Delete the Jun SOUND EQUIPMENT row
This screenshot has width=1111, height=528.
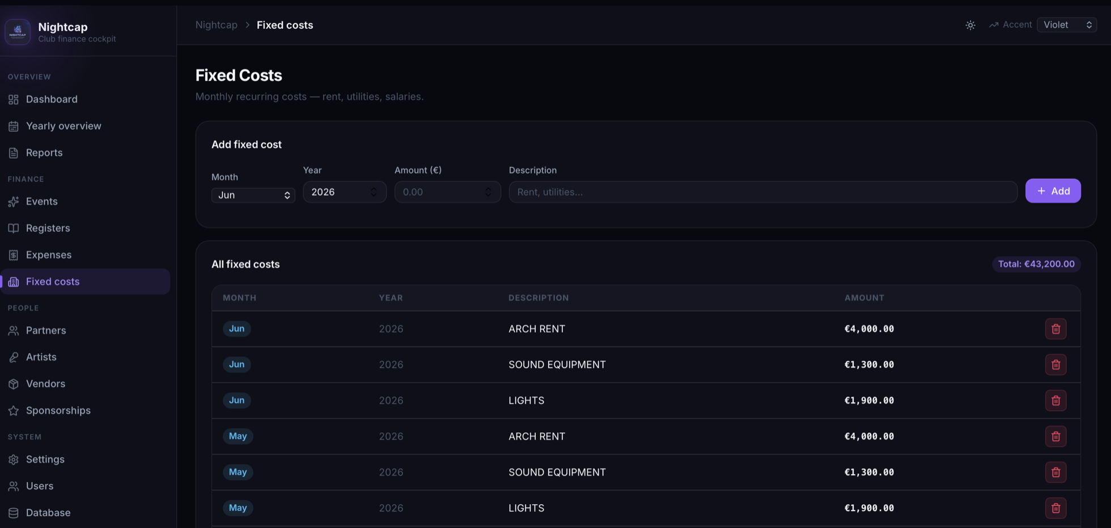(1055, 365)
